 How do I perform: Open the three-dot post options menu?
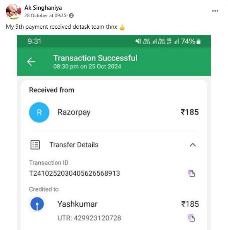[x=215, y=11]
